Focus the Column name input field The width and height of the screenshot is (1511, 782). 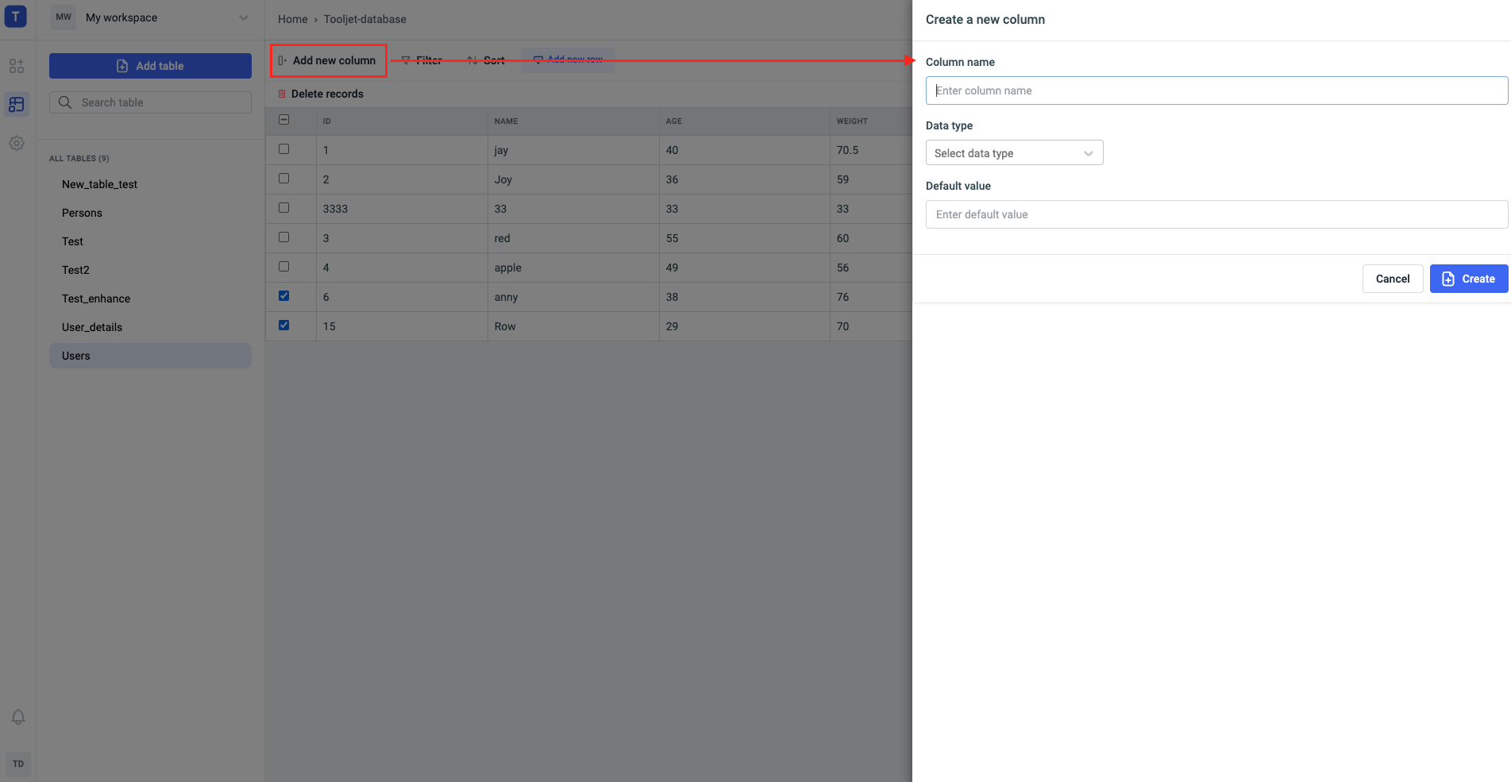pyautogui.click(x=1216, y=91)
